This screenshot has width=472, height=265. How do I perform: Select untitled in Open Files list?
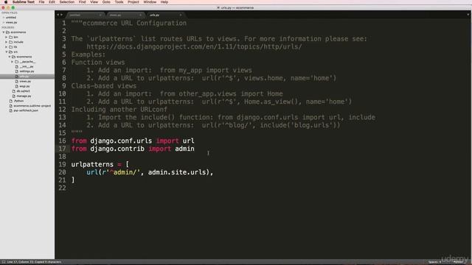click(11, 18)
